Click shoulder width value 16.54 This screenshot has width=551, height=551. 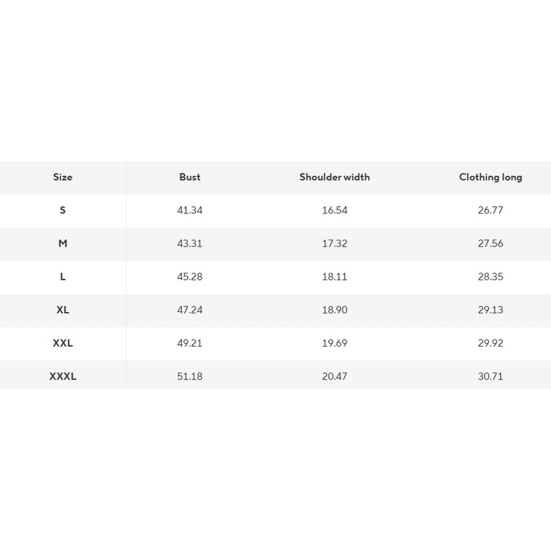click(x=335, y=210)
